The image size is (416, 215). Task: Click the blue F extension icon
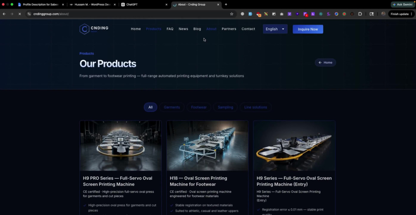(x=250, y=14)
